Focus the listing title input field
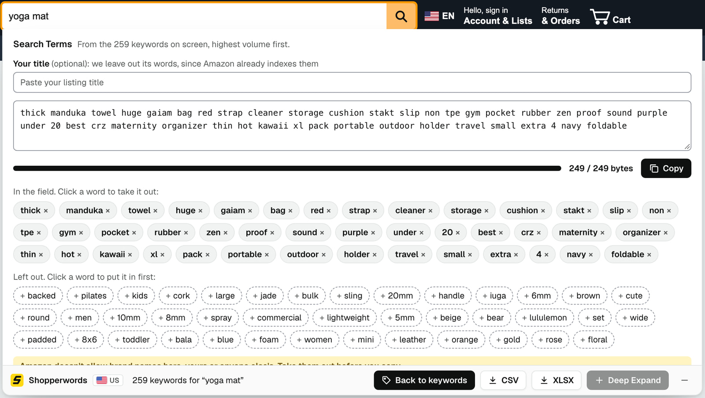The height and width of the screenshot is (398, 705). [352, 82]
